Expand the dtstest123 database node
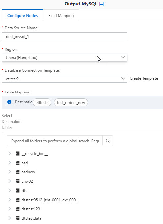 point(10,209)
